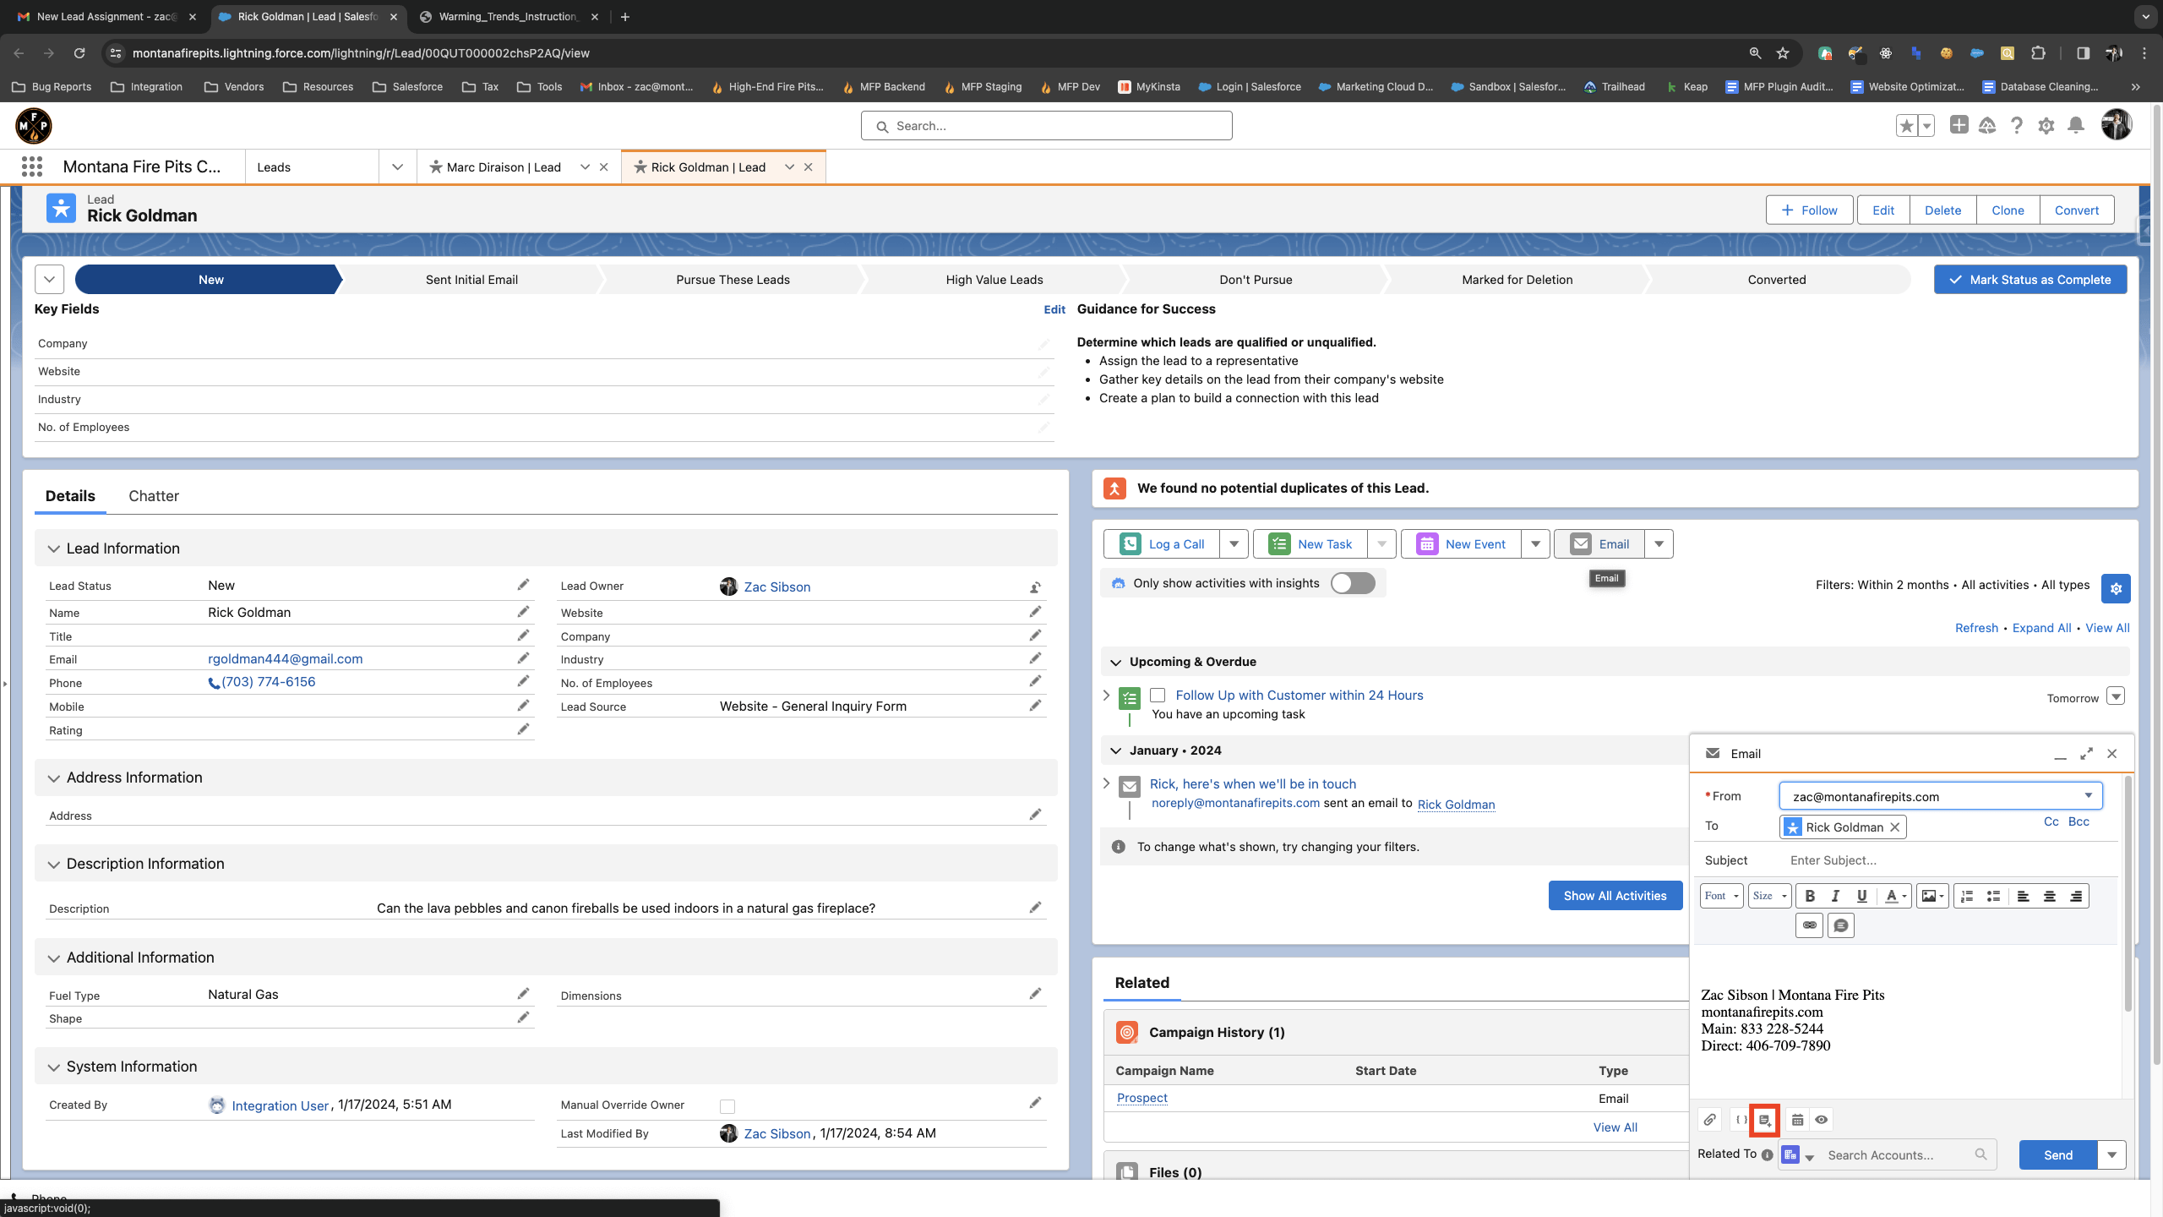The width and height of the screenshot is (2163, 1217).
Task: Send the email
Action: 2057,1155
